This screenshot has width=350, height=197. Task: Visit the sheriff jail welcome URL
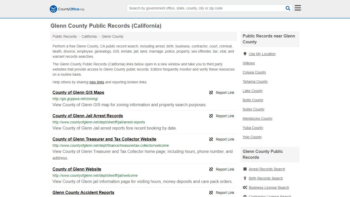(x=95, y=175)
